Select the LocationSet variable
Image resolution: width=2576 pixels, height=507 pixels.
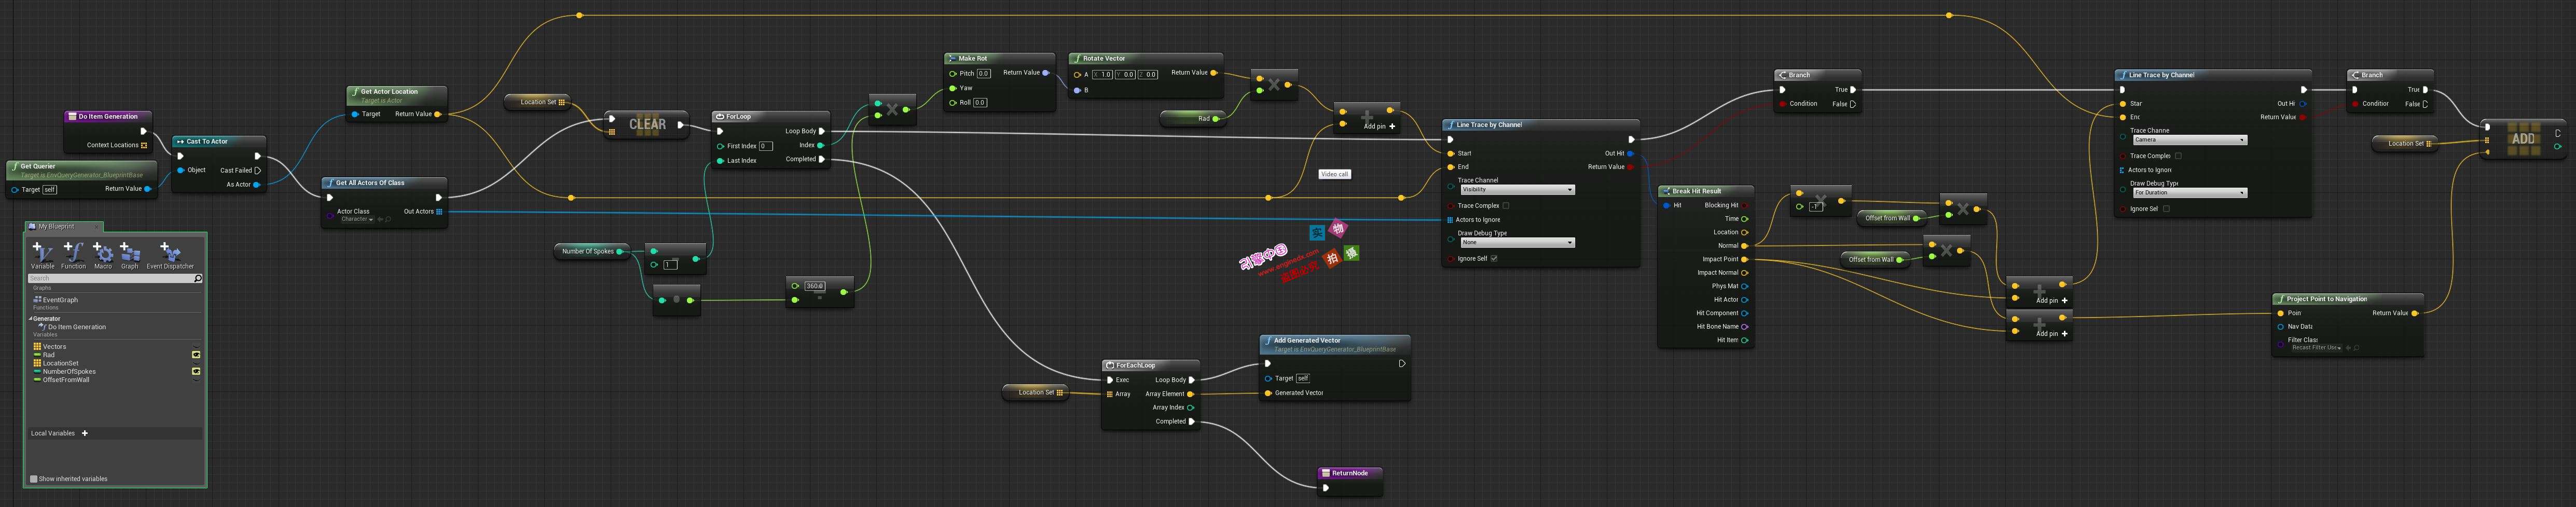pyautogui.click(x=60, y=363)
